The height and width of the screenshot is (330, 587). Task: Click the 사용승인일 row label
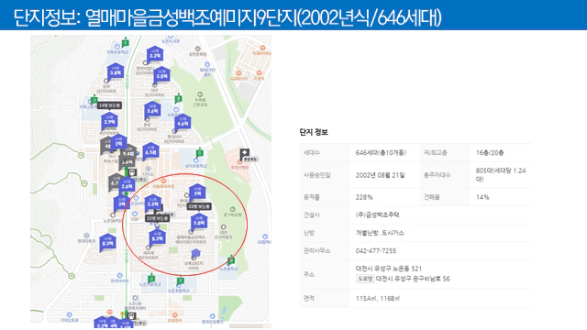click(x=316, y=175)
